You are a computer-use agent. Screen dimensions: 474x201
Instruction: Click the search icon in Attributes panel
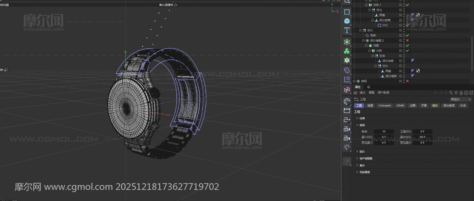tap(451, 93)
